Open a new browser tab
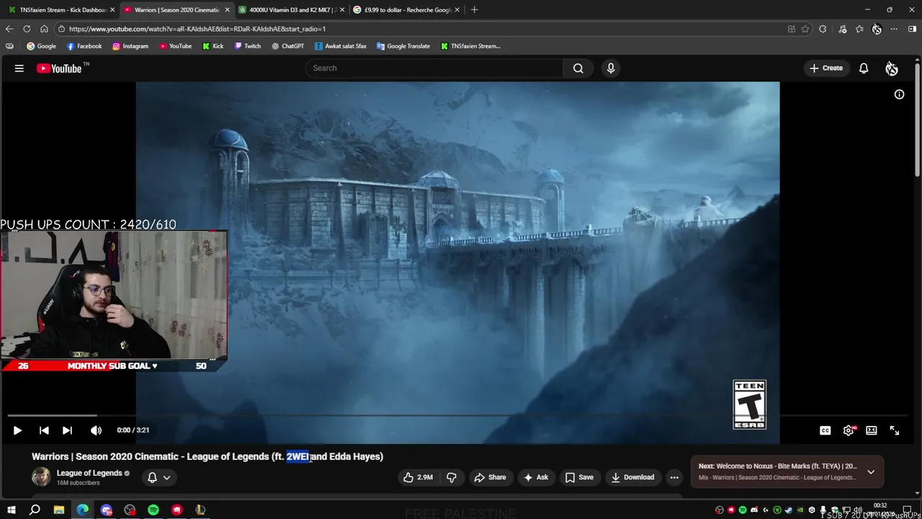This screenshot has width=922, height=519. (x=474, y=10)
